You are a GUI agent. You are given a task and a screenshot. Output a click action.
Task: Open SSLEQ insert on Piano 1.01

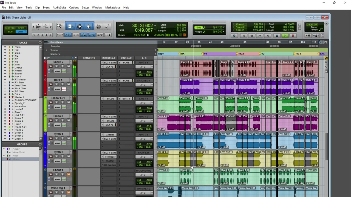pos(109,99)
